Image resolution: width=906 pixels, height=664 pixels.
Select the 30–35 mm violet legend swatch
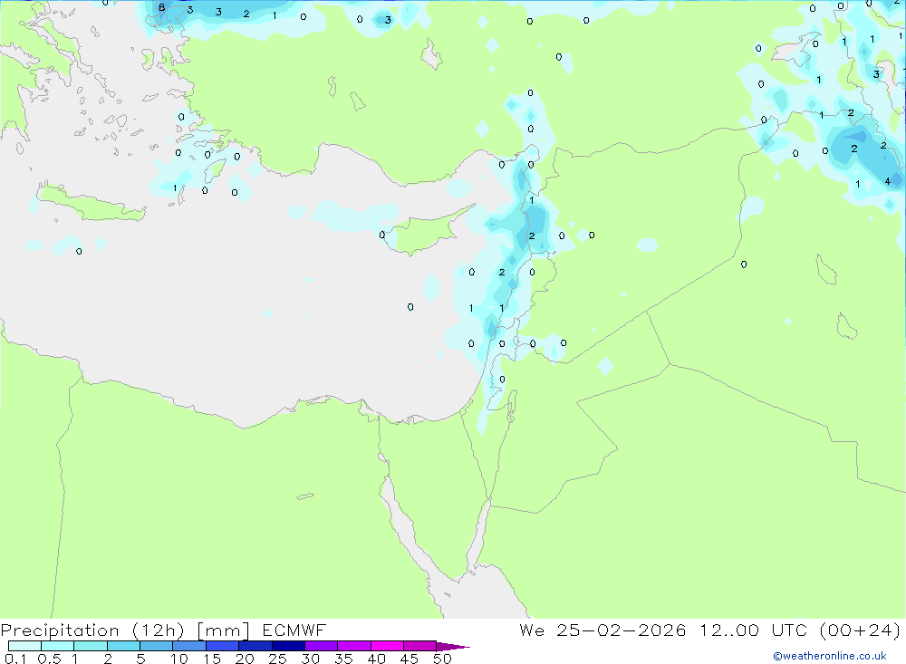[322, 646]
